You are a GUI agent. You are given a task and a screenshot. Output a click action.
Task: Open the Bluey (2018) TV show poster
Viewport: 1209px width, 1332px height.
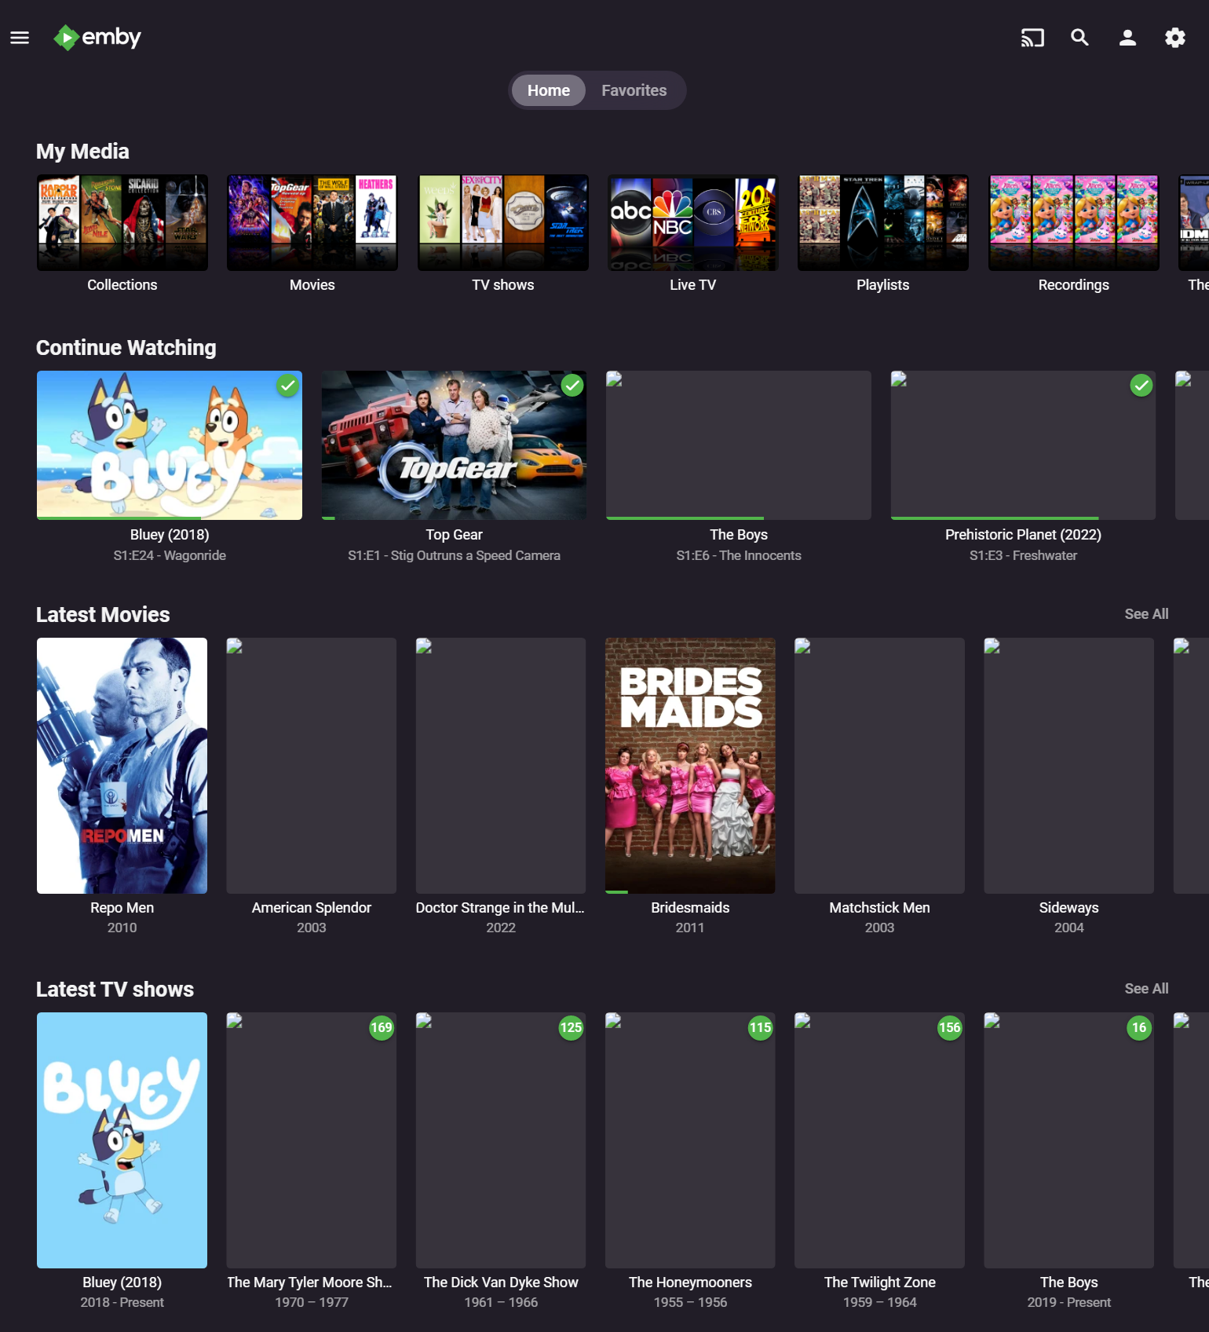122,1140
